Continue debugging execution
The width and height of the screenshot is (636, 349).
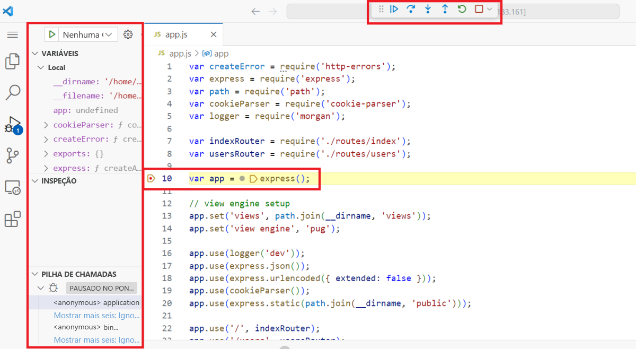pyautogui.click(x=394, y=9)
